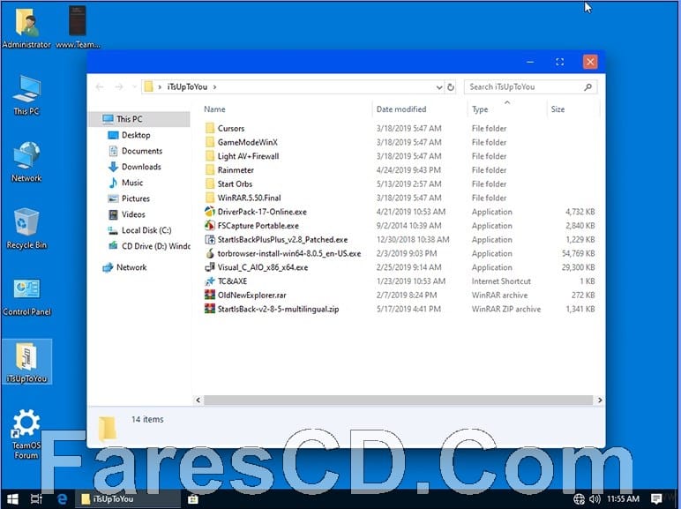681x509 pixels.
Task: Select the Light AV+Firewall folder row
Action: point(400,156)
